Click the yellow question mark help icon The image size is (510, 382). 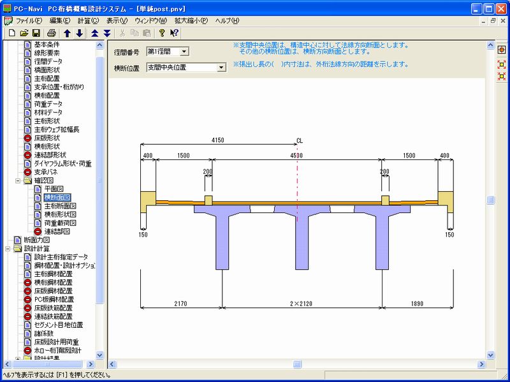[162, 33]
